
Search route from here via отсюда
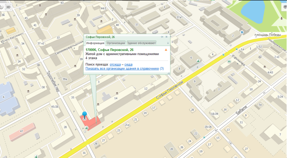click(115, 65)
